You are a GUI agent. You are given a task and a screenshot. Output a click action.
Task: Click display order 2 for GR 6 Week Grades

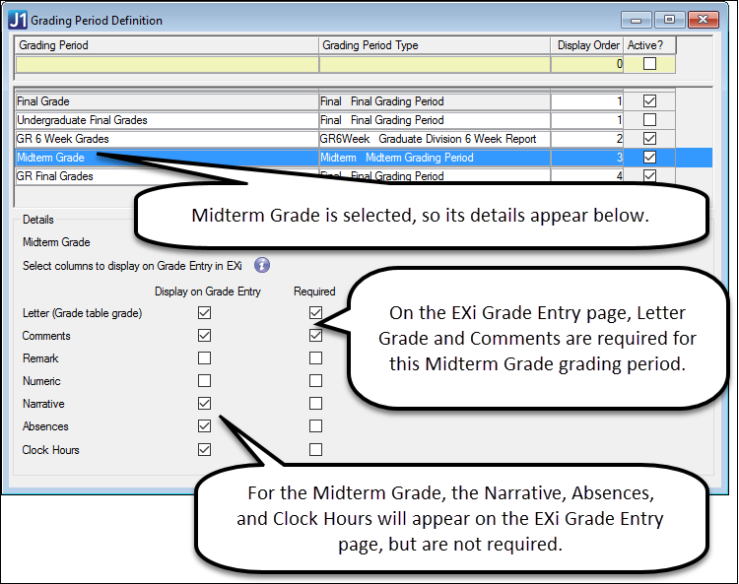pyautogui.click(x=587, y=139)
